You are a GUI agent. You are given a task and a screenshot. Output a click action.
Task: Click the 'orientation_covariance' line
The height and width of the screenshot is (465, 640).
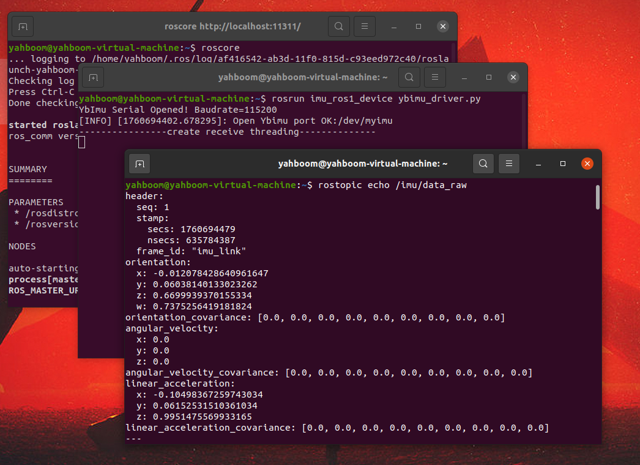tap(315, 317)
